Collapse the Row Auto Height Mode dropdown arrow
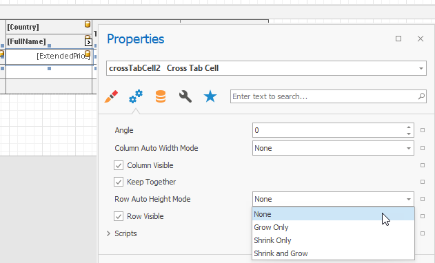The image size is (435, 263). point(409,199)
